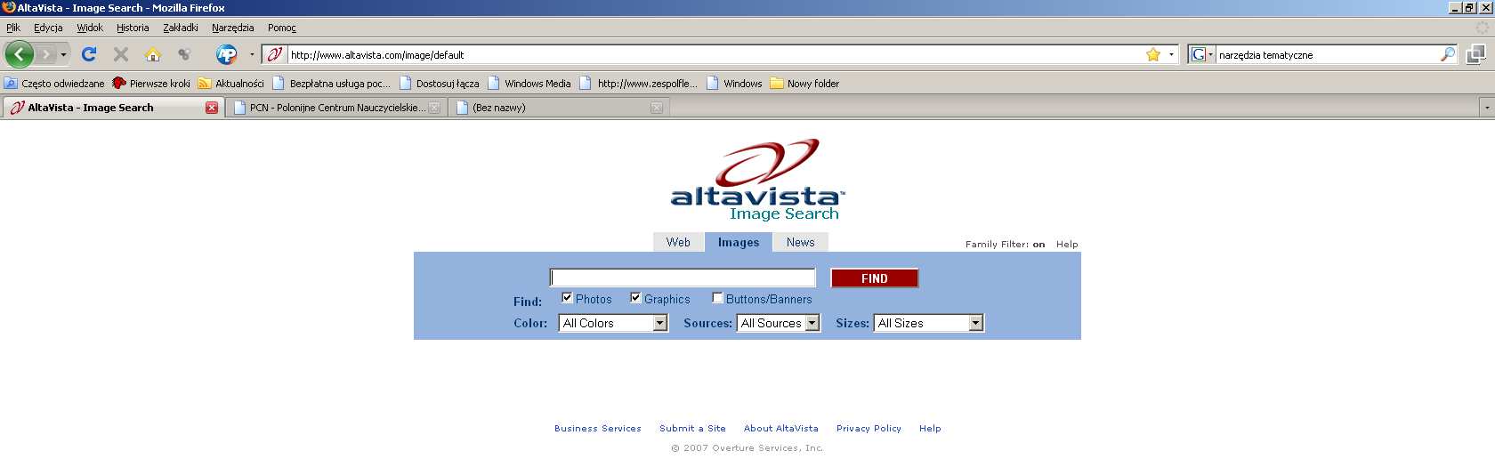
Task: Open the Edycja menu
Action: (x=48, y=28)
